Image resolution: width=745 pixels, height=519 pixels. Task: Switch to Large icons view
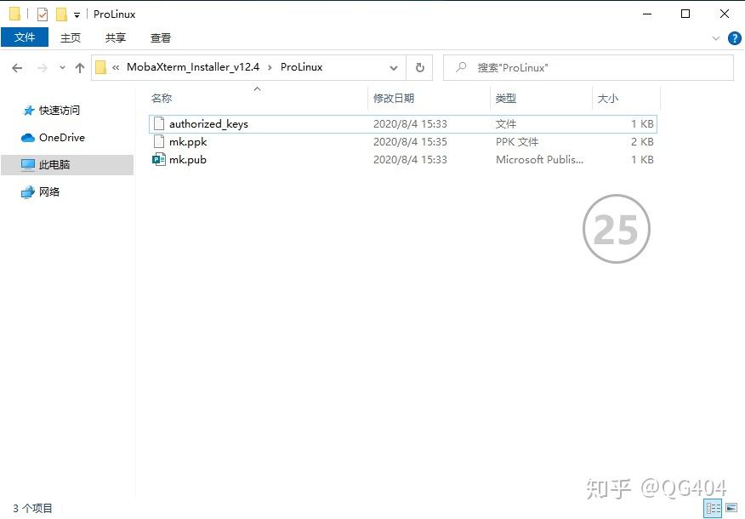pos(731,509)
